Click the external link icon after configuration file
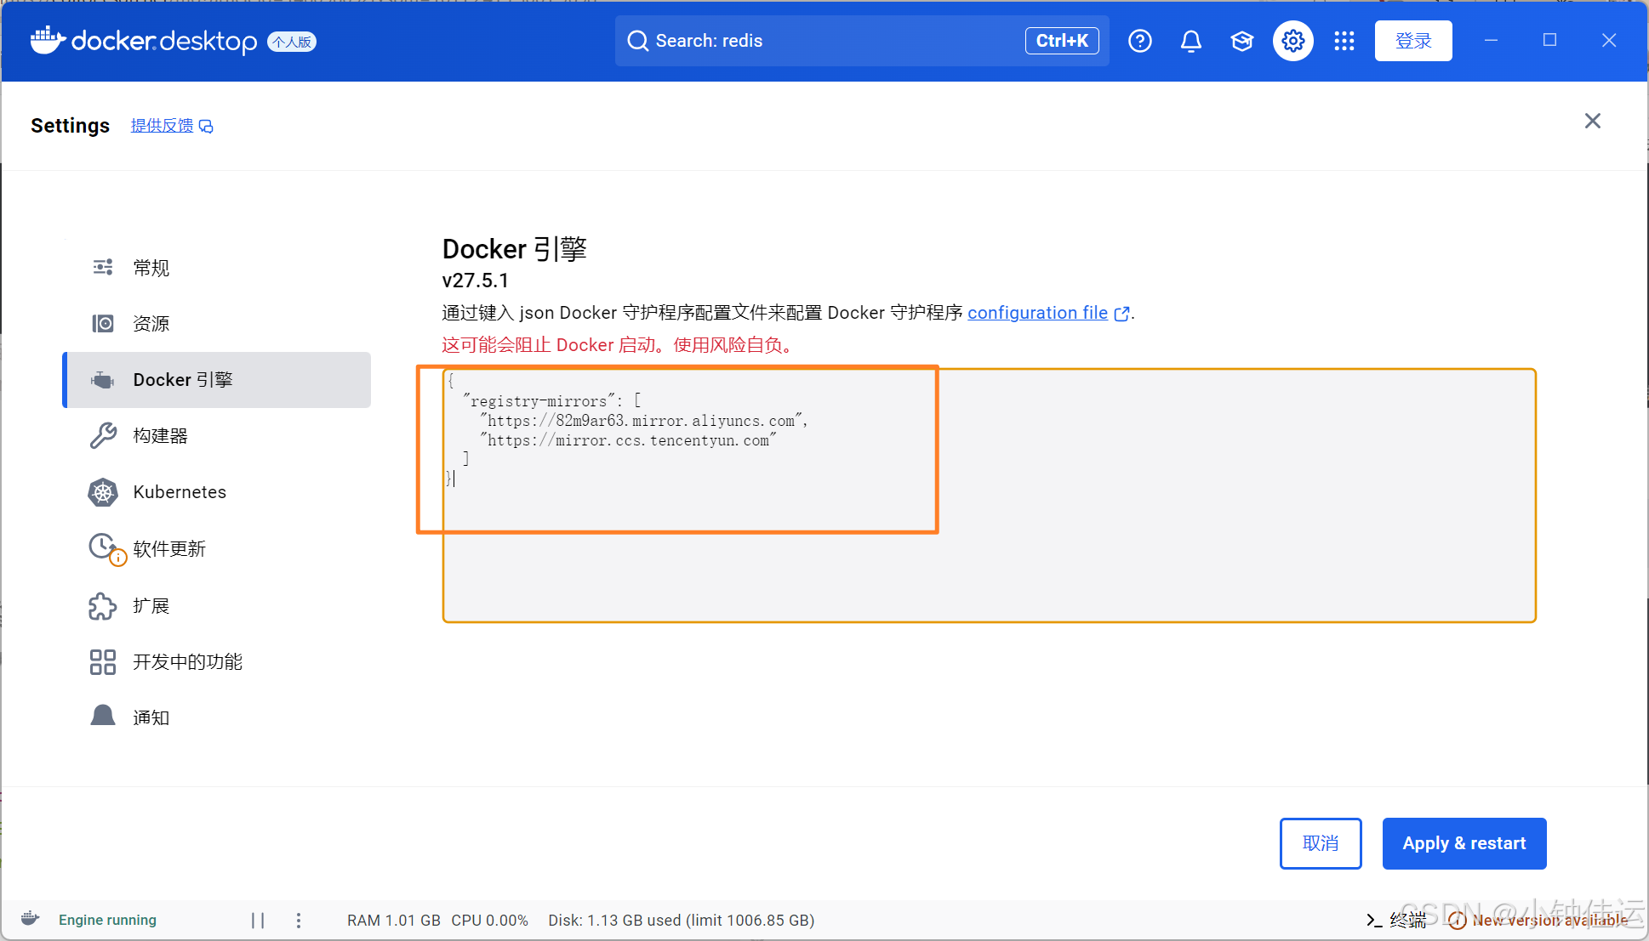1649x941 pixels. coord(1122,314)
